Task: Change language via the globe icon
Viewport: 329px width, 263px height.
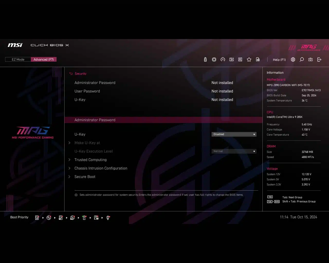Action: point(293,60)
